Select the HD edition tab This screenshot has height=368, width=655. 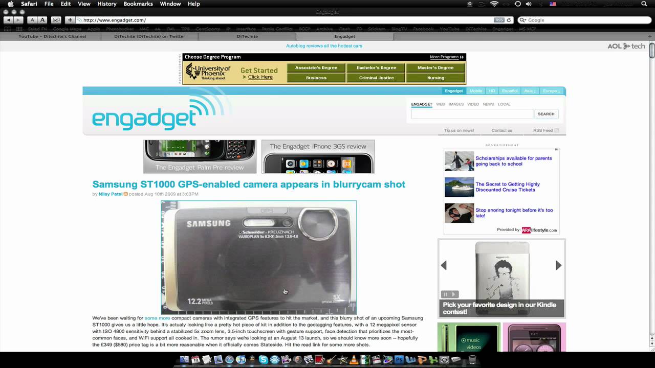492,91
